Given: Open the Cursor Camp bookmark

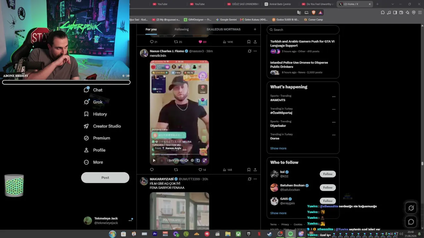Looking at the screenshot, I should point(313,20).
